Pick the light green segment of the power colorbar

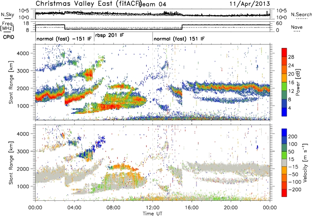pyautogui.click(x=284, y=86)
